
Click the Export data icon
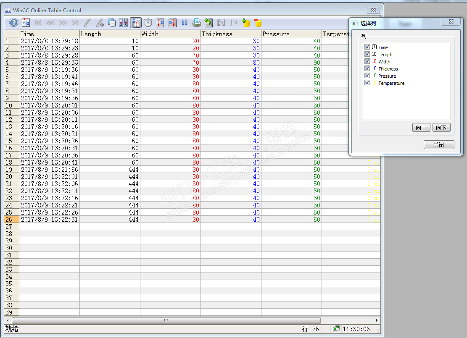click(208, 23)
